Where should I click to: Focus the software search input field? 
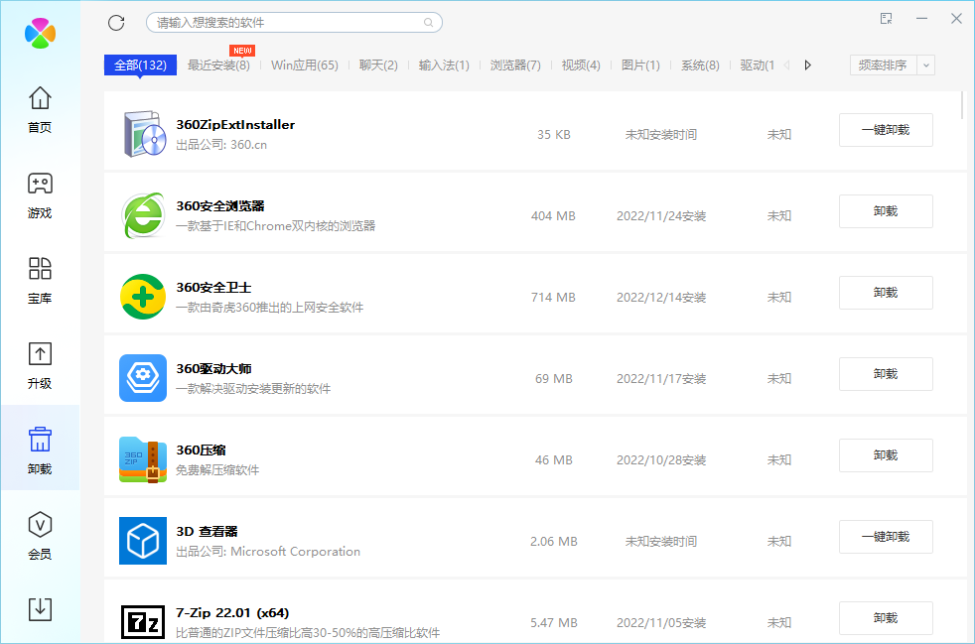[x=294, y=23]
